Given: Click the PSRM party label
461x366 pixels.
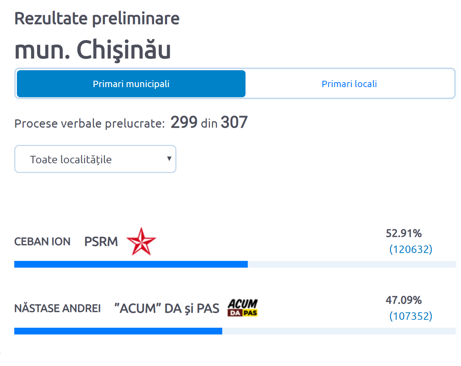Looking at the screenshot, I should click(x=101, y=242).
